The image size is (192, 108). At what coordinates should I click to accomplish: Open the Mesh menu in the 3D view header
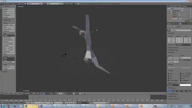pos(20,93)
